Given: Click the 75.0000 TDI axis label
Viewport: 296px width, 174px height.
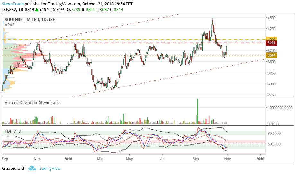Looking at the screenshot, I should (x=274, y=133).
